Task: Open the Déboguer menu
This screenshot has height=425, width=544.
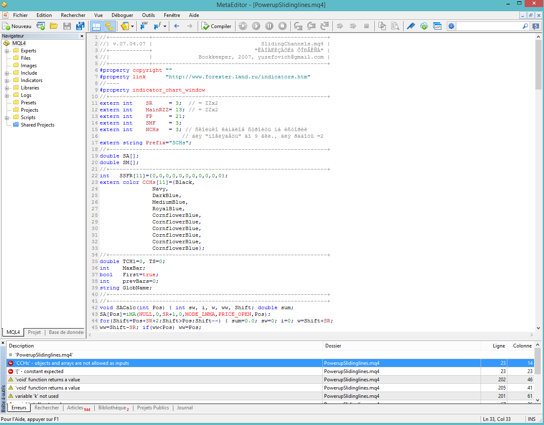Action: click(122, 15)
